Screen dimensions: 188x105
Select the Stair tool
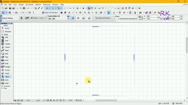(6, 57)
